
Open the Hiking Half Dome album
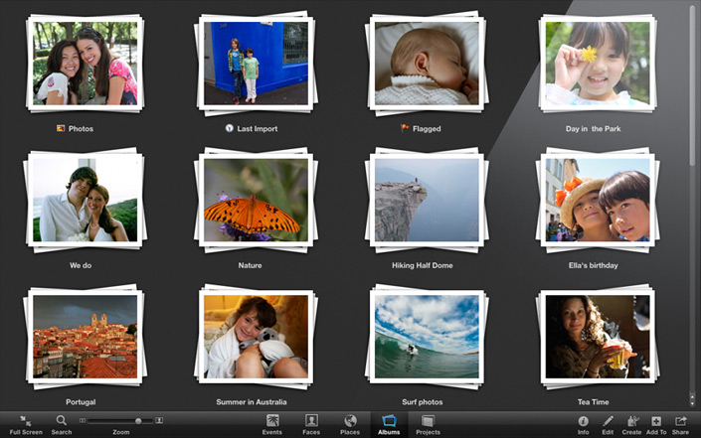[427, 200]
